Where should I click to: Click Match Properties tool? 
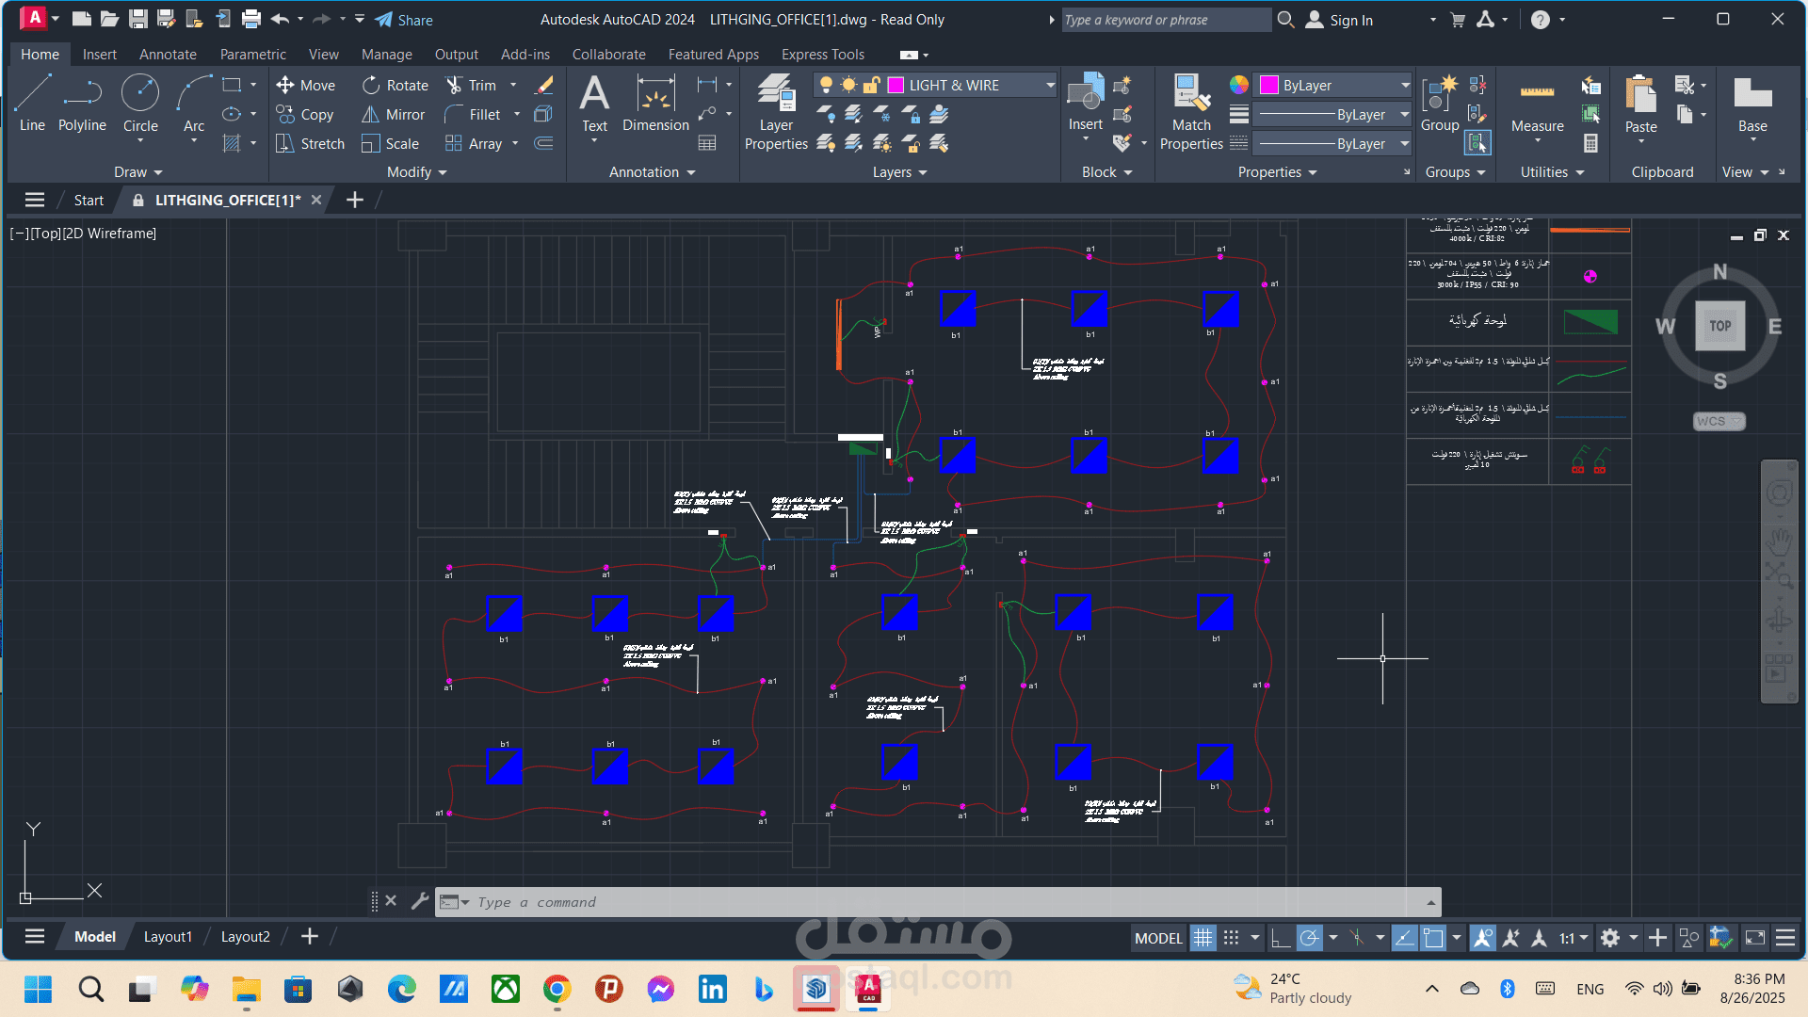pyautogui.click(x=1191, y=111)
